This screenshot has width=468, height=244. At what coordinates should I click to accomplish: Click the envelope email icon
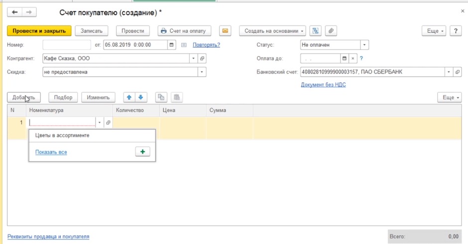coord(226,31)
